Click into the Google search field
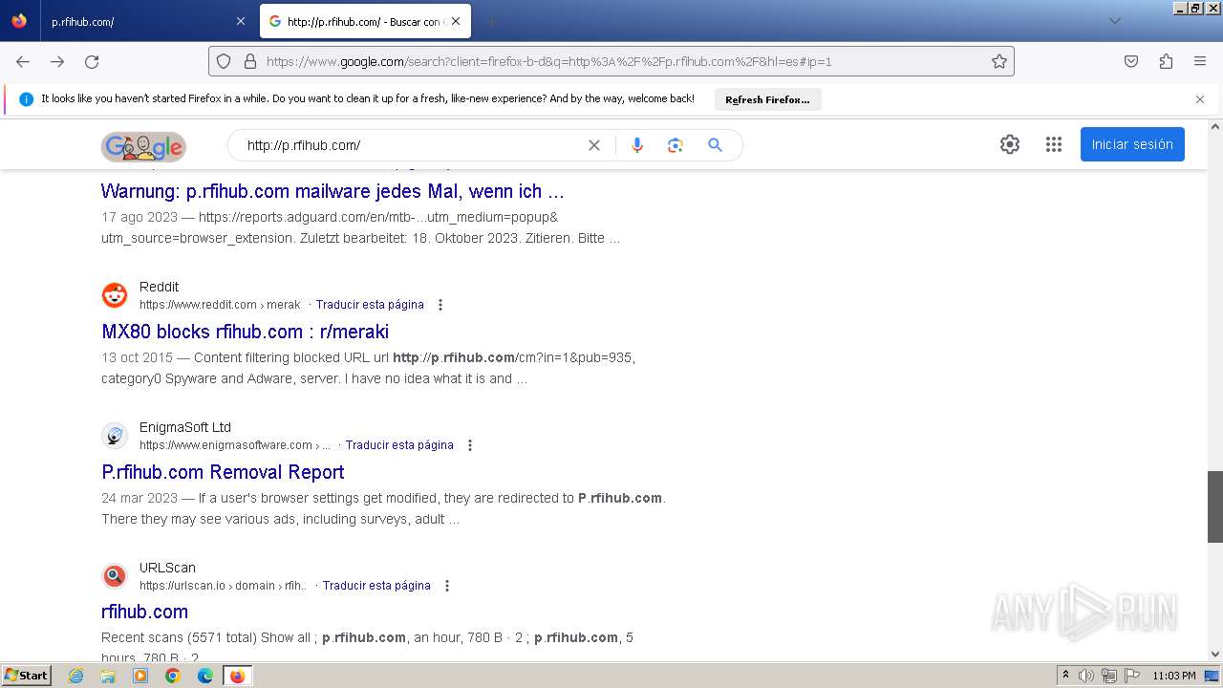Image resolution: width=1223 pixels, height=688 pixels. pos(411,145)
